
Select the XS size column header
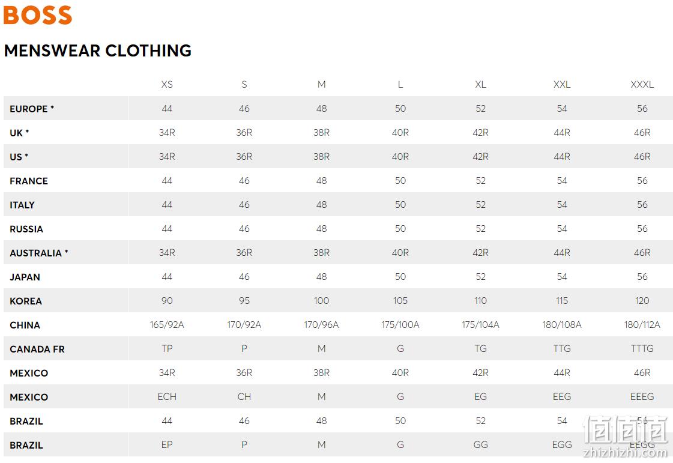[x=167, y=85]
